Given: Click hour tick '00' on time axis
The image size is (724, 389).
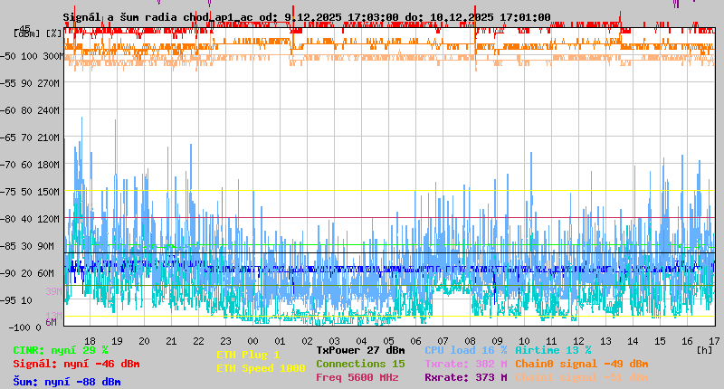Looking at the screenshot, I should [x=253, y=341].
